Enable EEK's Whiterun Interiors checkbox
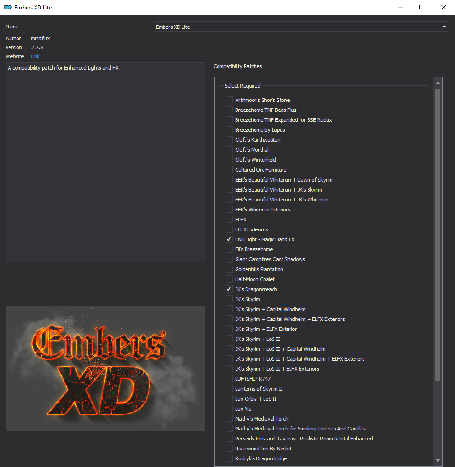Image resolution: width=455 pixels, height=467 pixels. point(229,210)
